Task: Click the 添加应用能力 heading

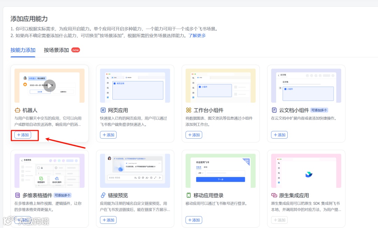Action: tap(29, 19)
